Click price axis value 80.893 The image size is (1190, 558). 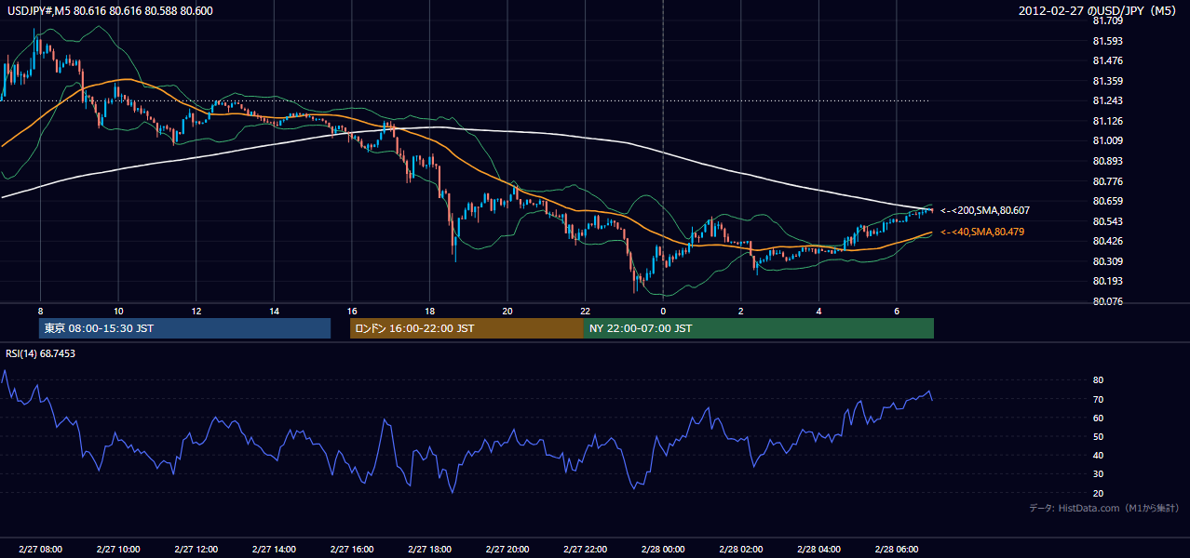1108,161
